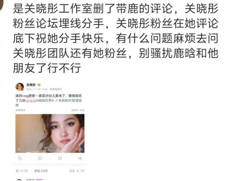
Task: Switch to the 转发 16.1万 tab
Action: click(x=77, y=171)
